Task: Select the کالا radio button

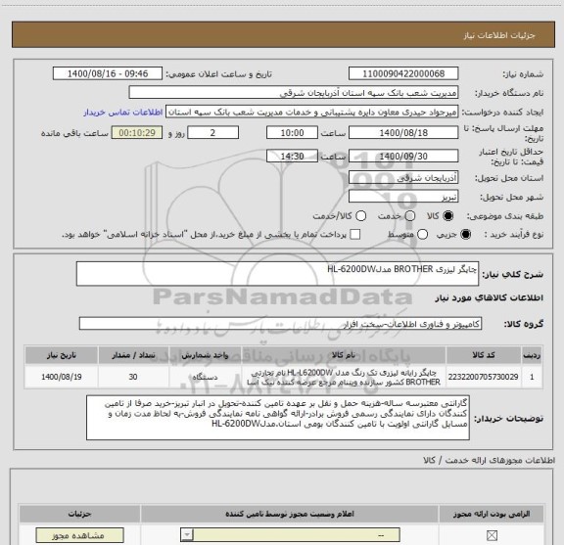Action: 448,215
